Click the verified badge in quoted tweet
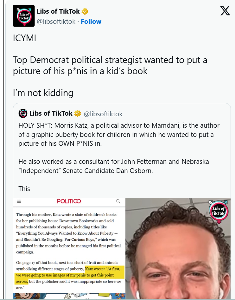Screen dimensions: 235x300 (x=78, y=113)
